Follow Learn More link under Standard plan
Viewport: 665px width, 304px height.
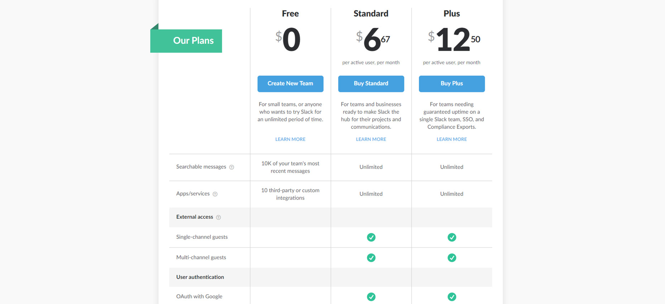[x=371, y=139]
